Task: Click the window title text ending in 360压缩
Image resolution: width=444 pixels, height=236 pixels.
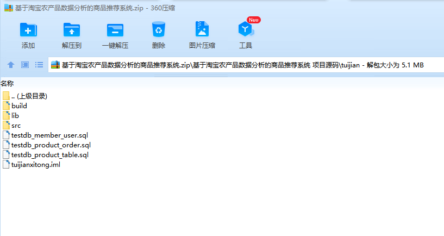Action: pyautogui.click(x=95, y=8)
